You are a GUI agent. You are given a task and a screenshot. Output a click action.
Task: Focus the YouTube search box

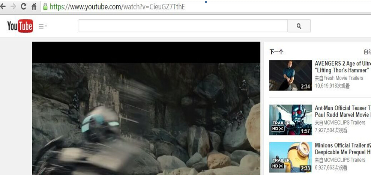183,26
